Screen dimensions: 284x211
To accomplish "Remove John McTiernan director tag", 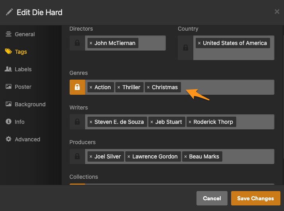I will tap(91, 43).
